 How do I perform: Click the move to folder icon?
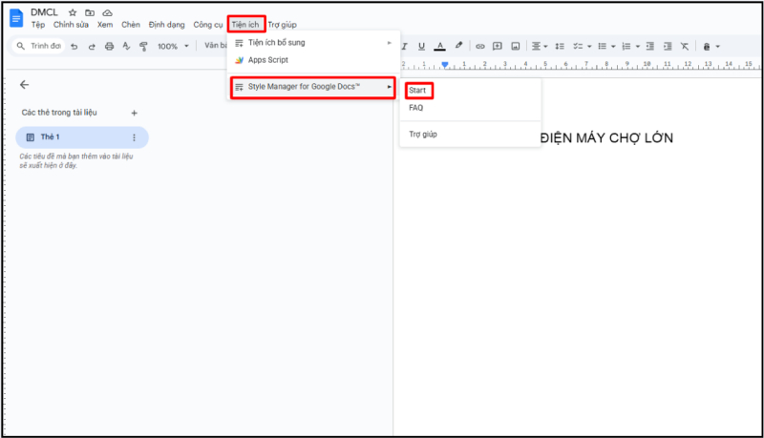coord(90,12)
